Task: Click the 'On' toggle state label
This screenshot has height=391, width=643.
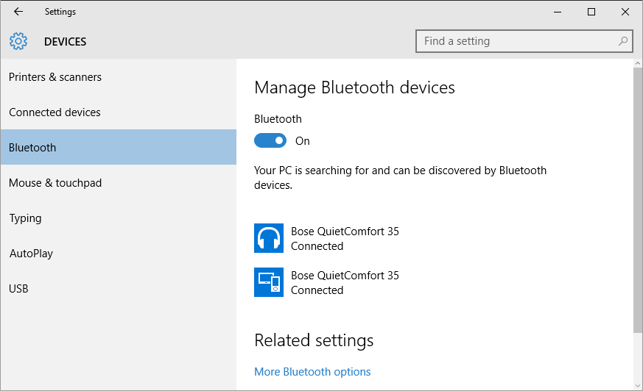Action: [x=303, y=140]
